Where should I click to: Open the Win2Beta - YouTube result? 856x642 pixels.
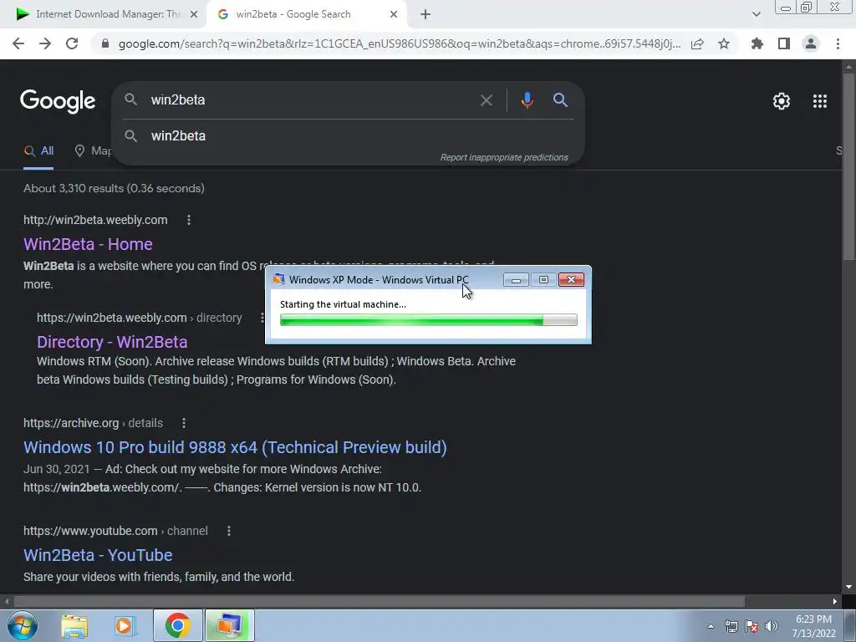pos(98,555)
